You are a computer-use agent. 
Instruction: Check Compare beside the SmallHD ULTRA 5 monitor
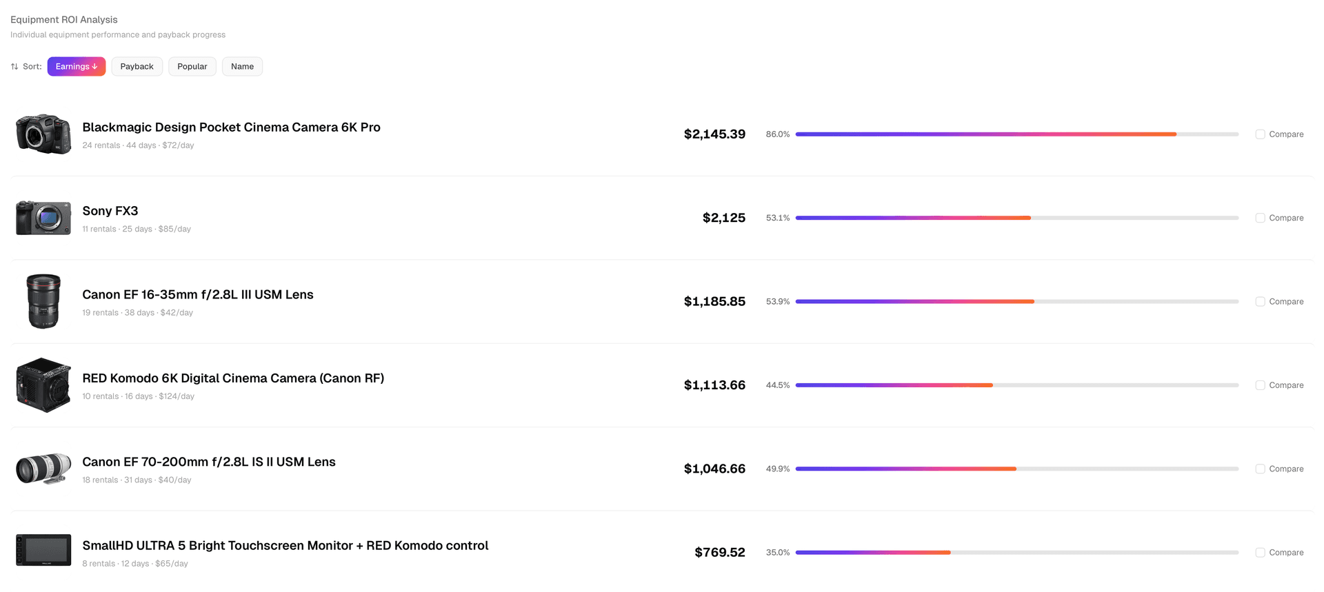coord(1259,552)
